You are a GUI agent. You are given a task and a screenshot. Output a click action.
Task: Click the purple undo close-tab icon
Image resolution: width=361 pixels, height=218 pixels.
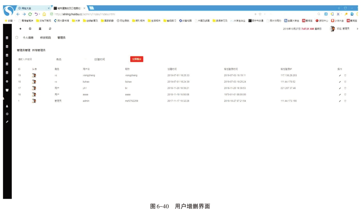pos(36,14)
